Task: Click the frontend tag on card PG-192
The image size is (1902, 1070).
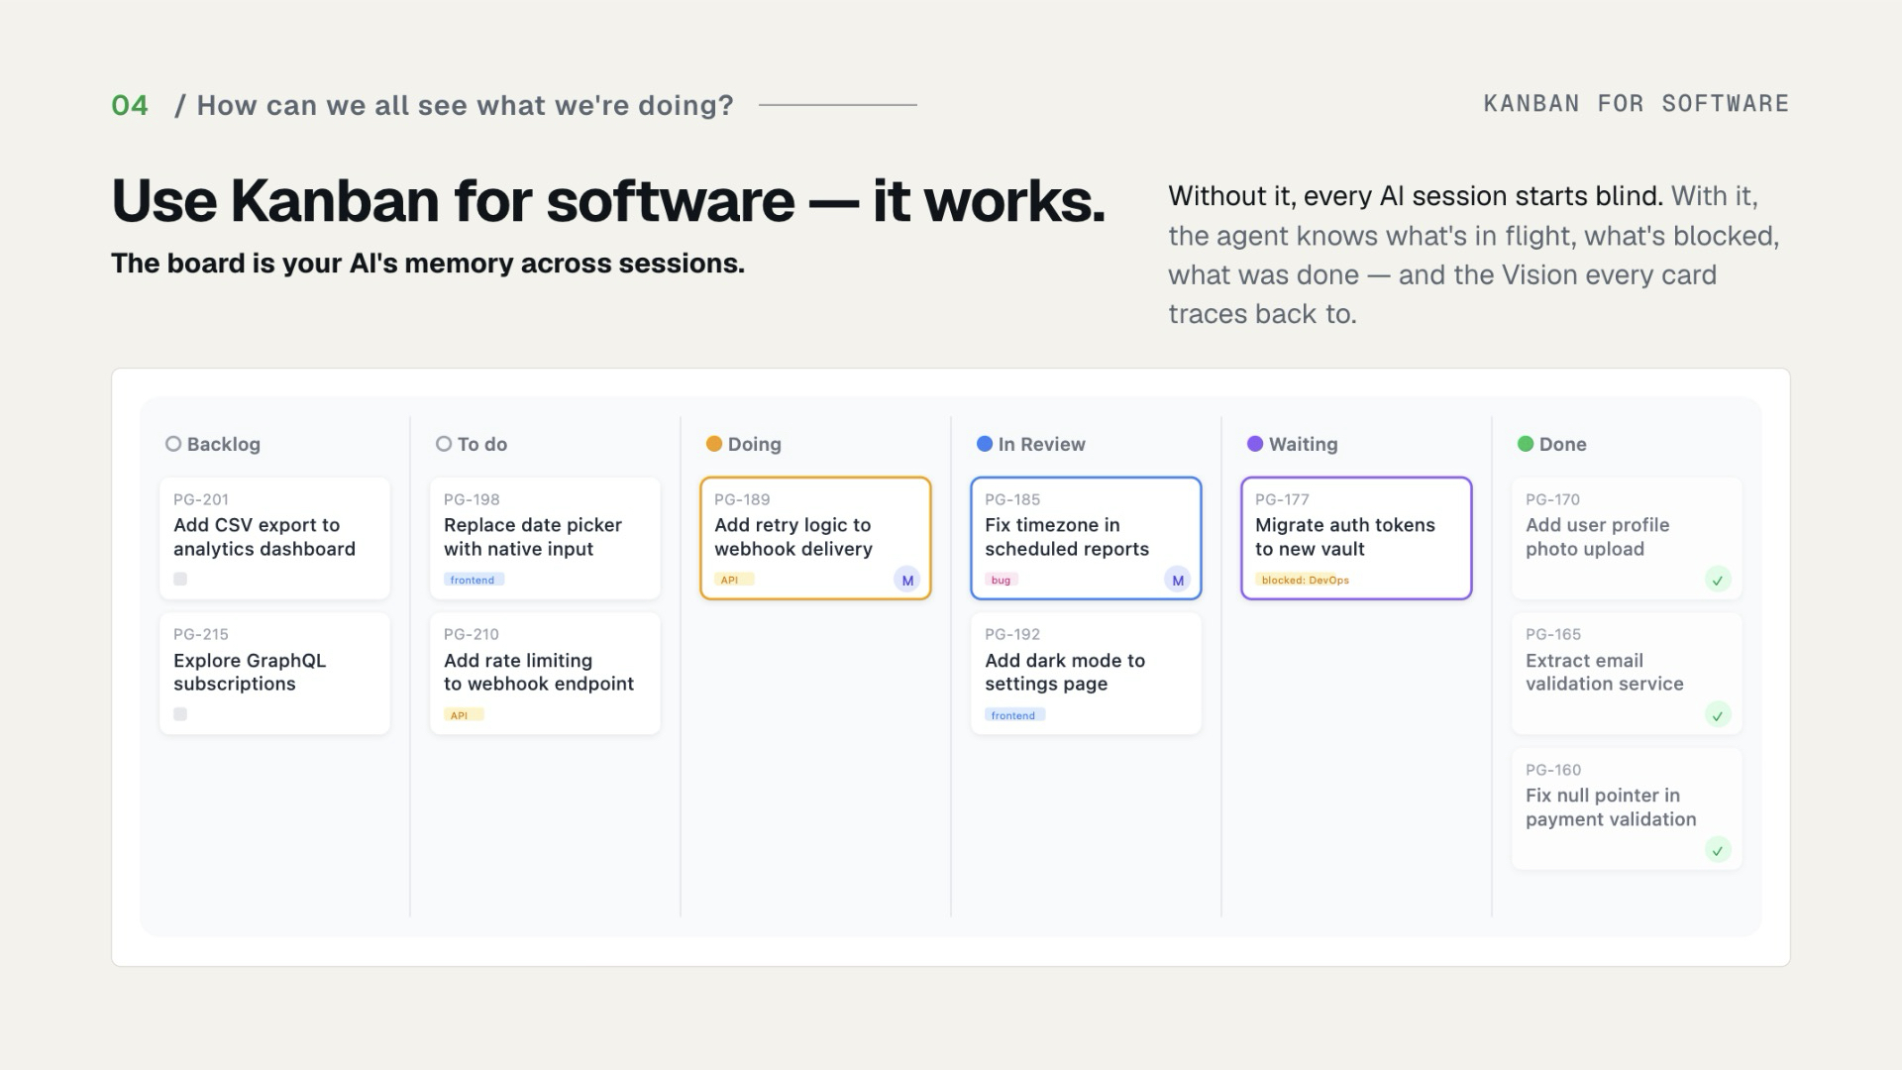Action: [x=1014, y=715]
